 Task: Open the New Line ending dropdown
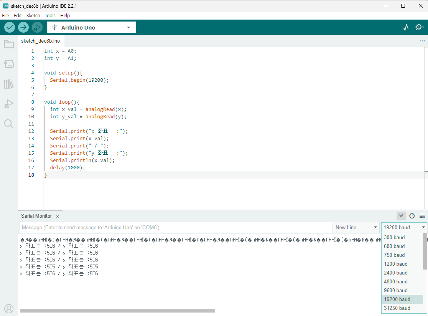pos(356,227)
